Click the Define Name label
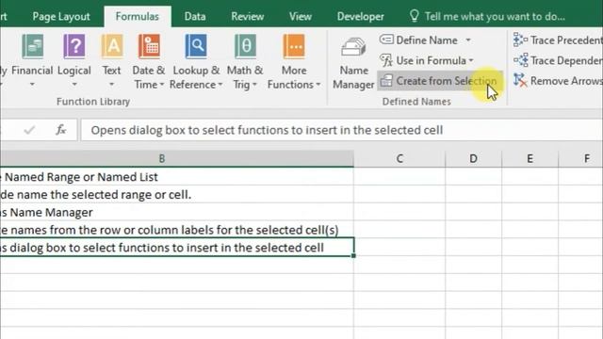Image resolution: width=603 pixels, height=339 pixels. [427, 40]
